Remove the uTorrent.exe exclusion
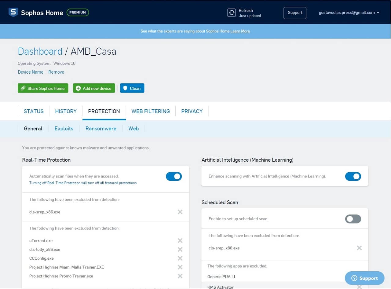Viewport: 391px width, 289px height. 180,240
